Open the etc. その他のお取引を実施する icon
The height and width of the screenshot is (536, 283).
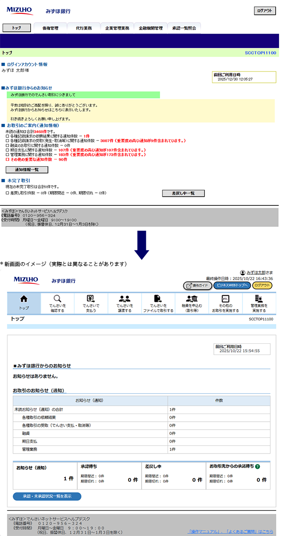pos(225,298)
